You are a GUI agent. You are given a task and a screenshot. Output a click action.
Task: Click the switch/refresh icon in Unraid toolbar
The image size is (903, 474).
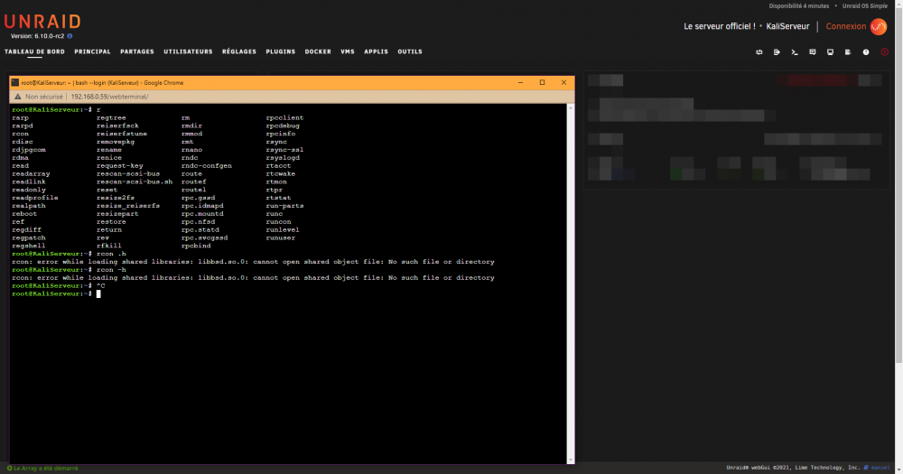pyautogui.click(x=759, y=51)
